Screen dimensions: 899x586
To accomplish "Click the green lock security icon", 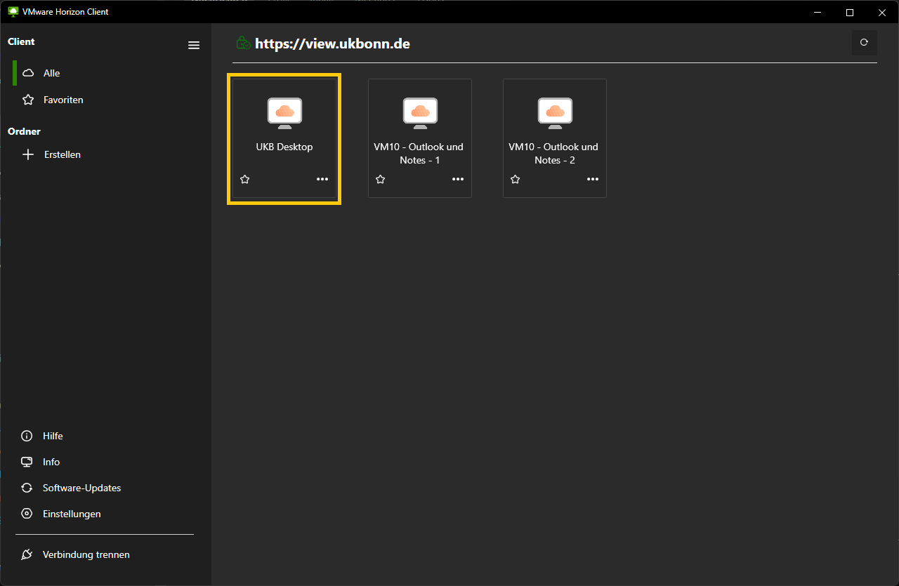I will [x=242, y=44].
